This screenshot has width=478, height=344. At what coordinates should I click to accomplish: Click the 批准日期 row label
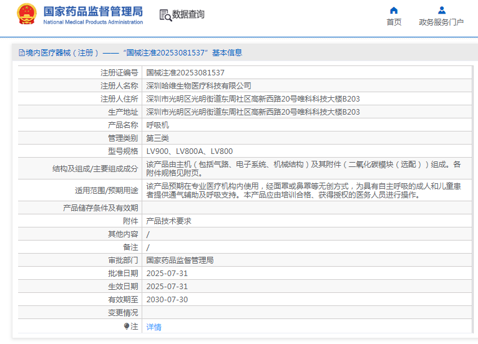click(123, 274)
